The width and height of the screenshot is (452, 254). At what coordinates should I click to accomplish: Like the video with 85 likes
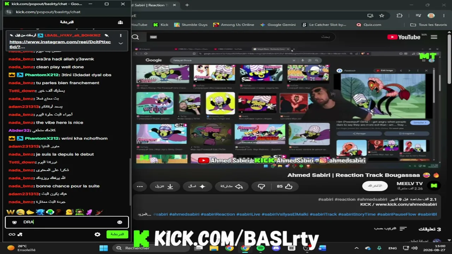(284, 186)
